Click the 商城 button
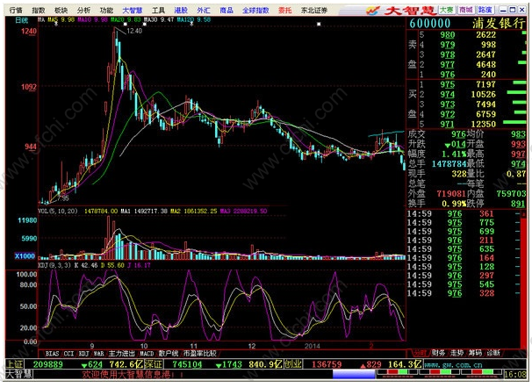 (x=466, y=10)
